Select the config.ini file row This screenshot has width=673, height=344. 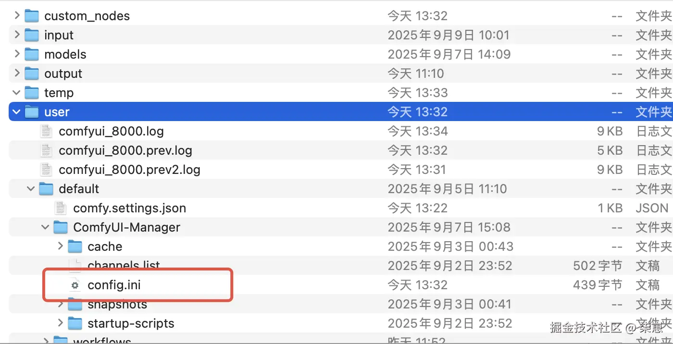341,285
